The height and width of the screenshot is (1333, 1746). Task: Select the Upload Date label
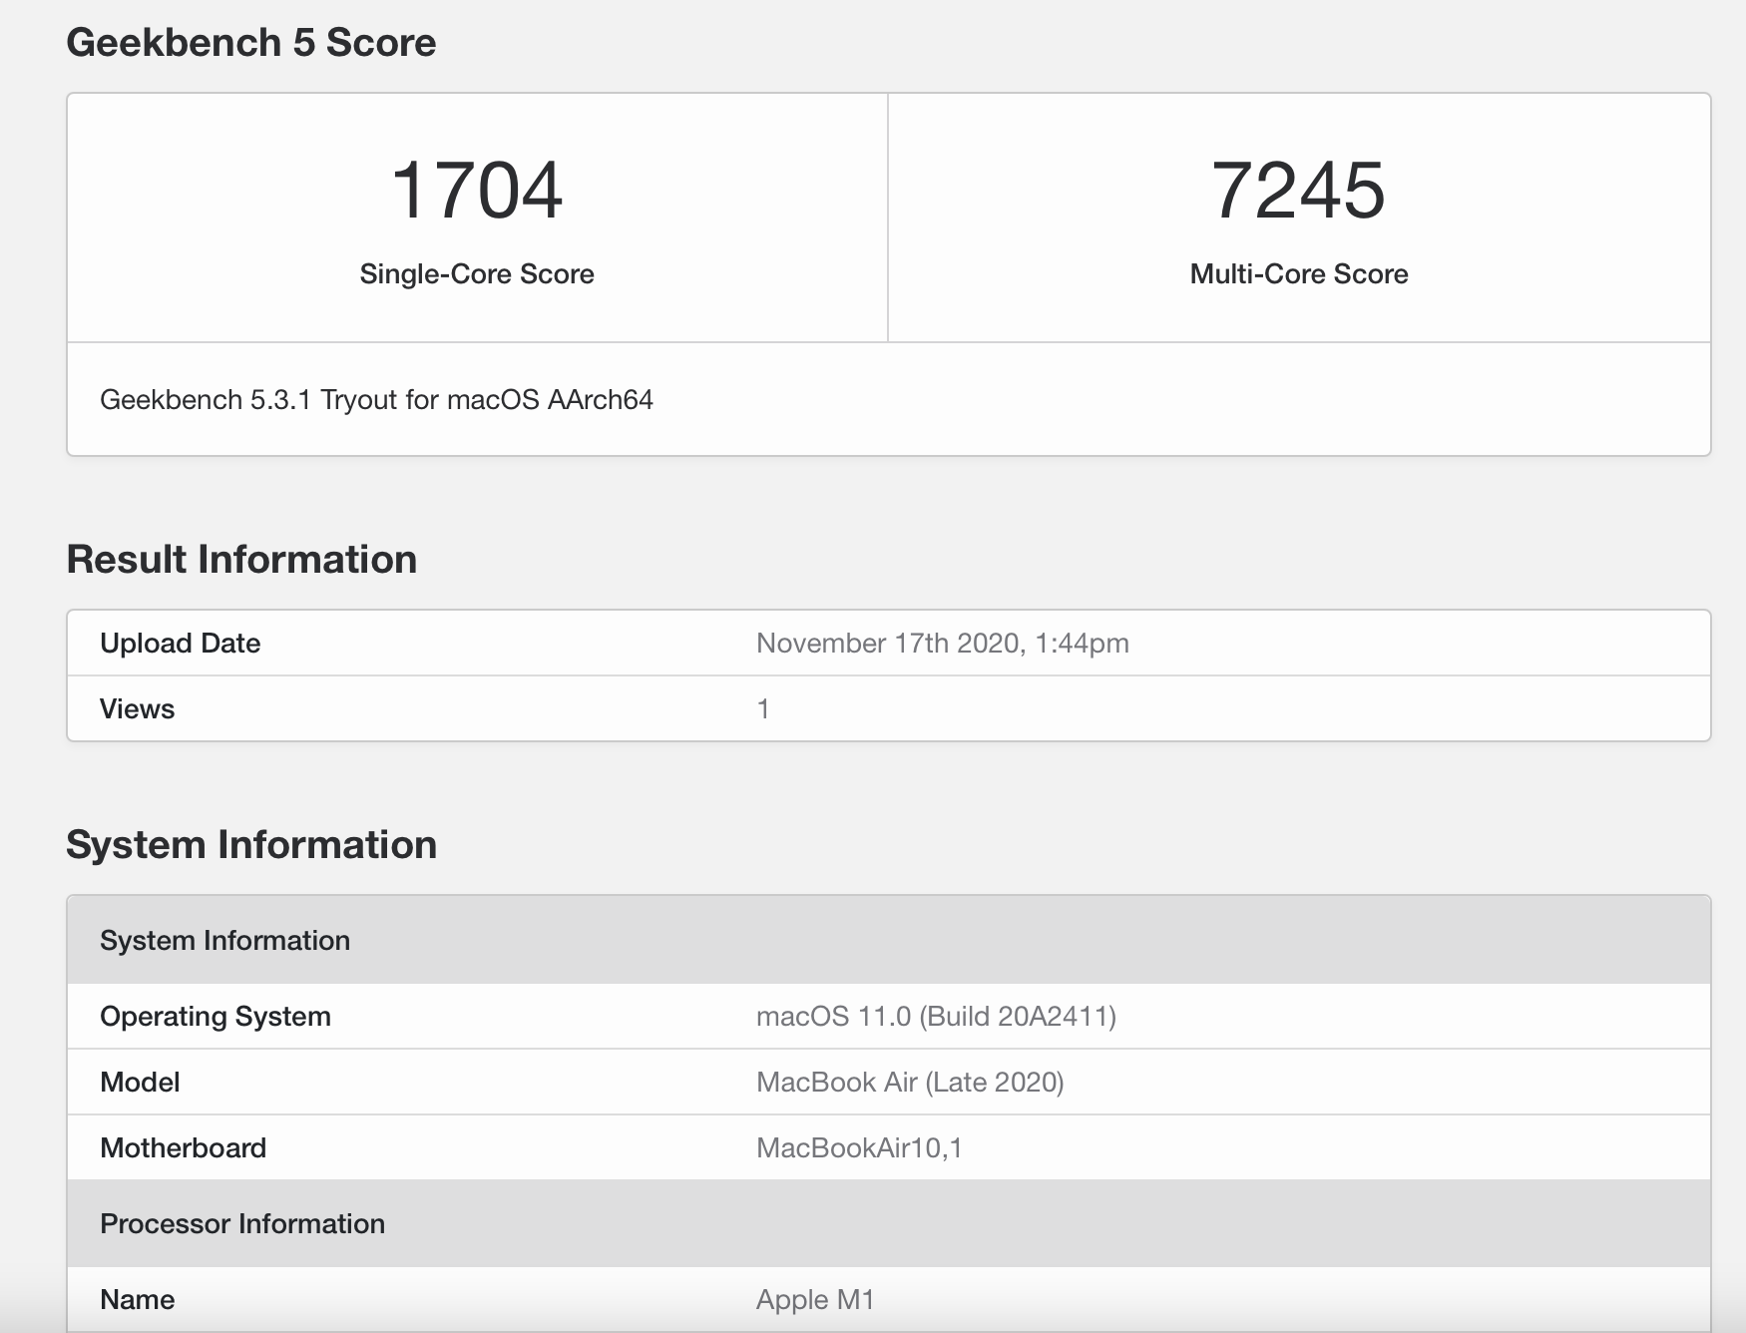coord(181,643)
